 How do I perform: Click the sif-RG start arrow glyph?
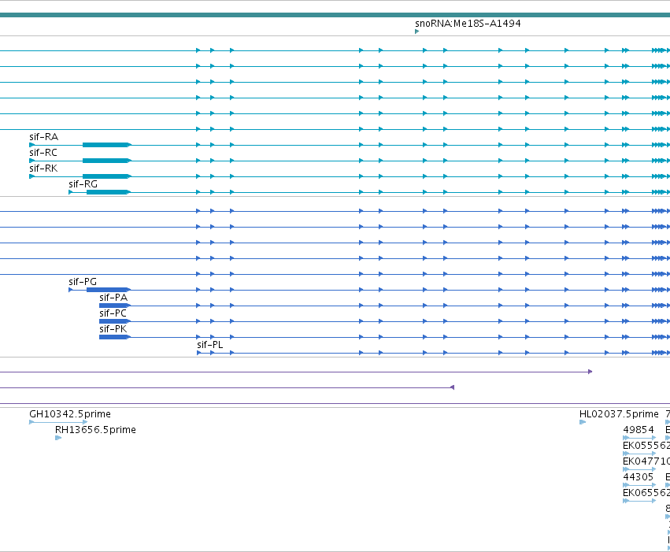click(71, 192)
